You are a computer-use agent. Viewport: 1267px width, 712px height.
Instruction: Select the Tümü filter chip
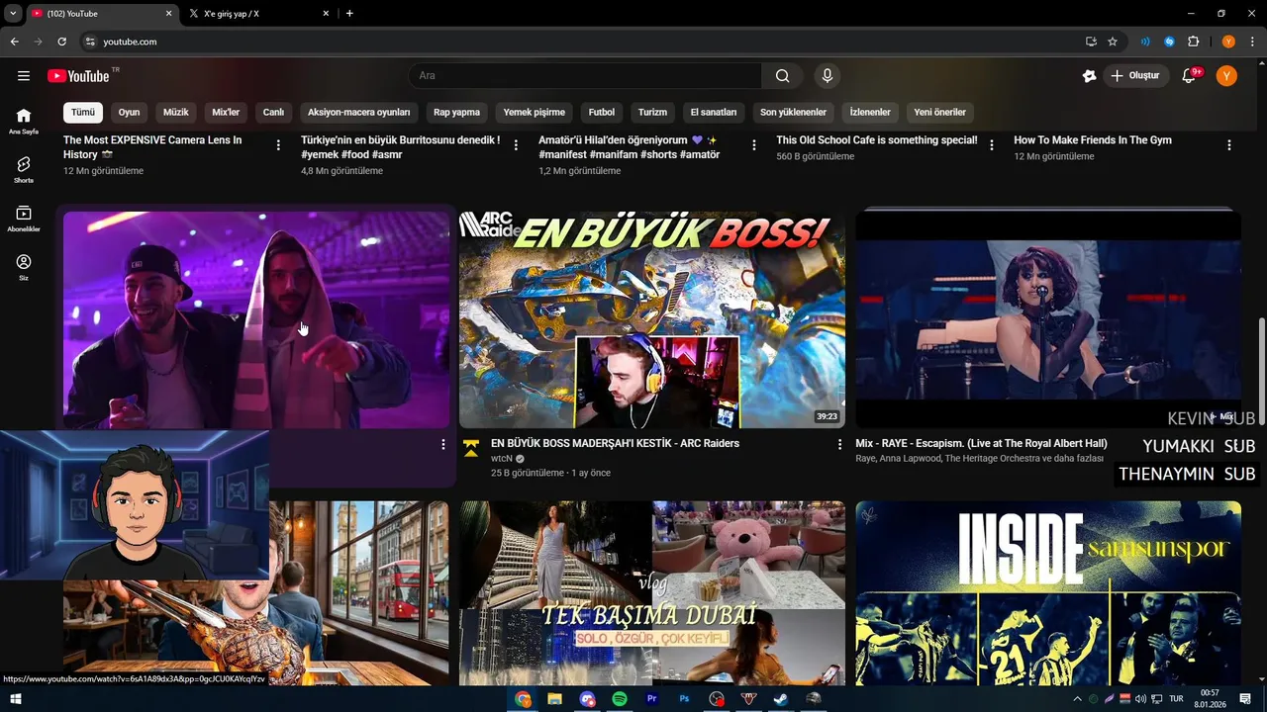click(x=83, y=113)
